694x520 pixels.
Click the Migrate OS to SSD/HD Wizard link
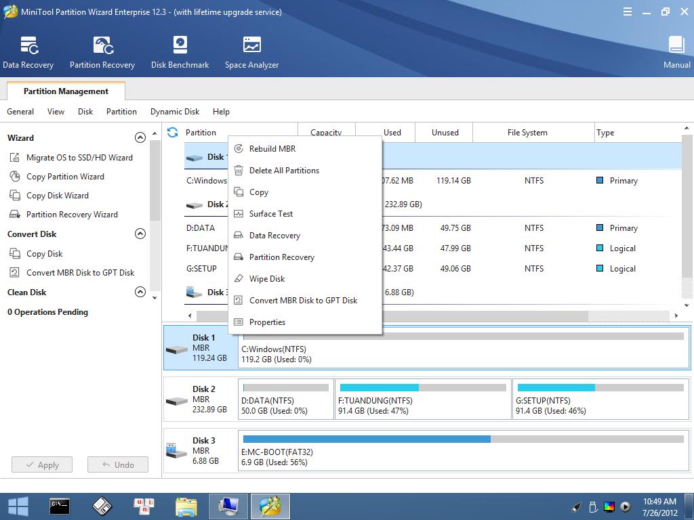(79, 158)
